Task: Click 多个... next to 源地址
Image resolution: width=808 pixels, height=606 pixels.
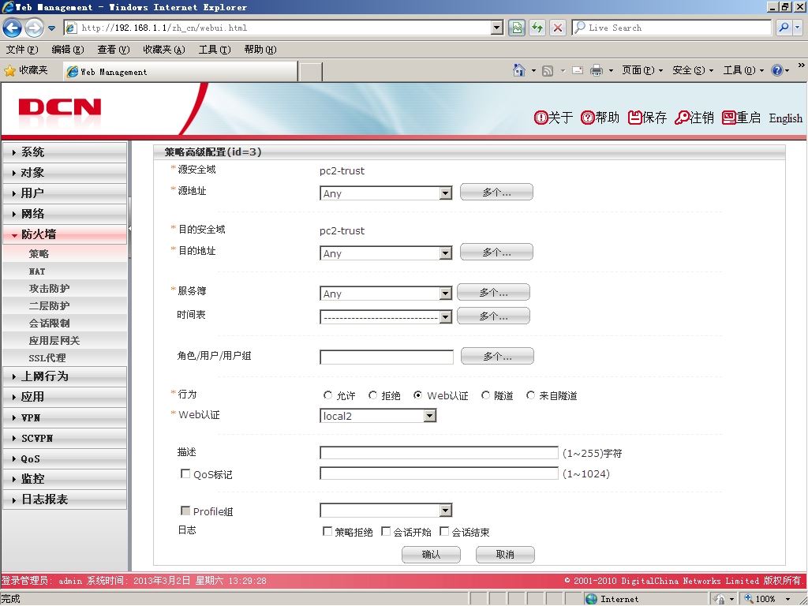Action: tap(496, 193)
